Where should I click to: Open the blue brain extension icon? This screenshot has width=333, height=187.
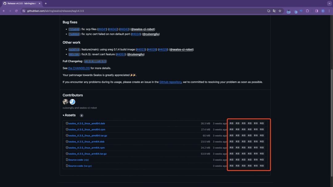point(301,11)
